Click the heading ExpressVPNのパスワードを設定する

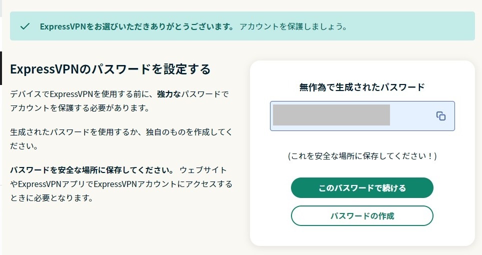click(x=110, y=69)
